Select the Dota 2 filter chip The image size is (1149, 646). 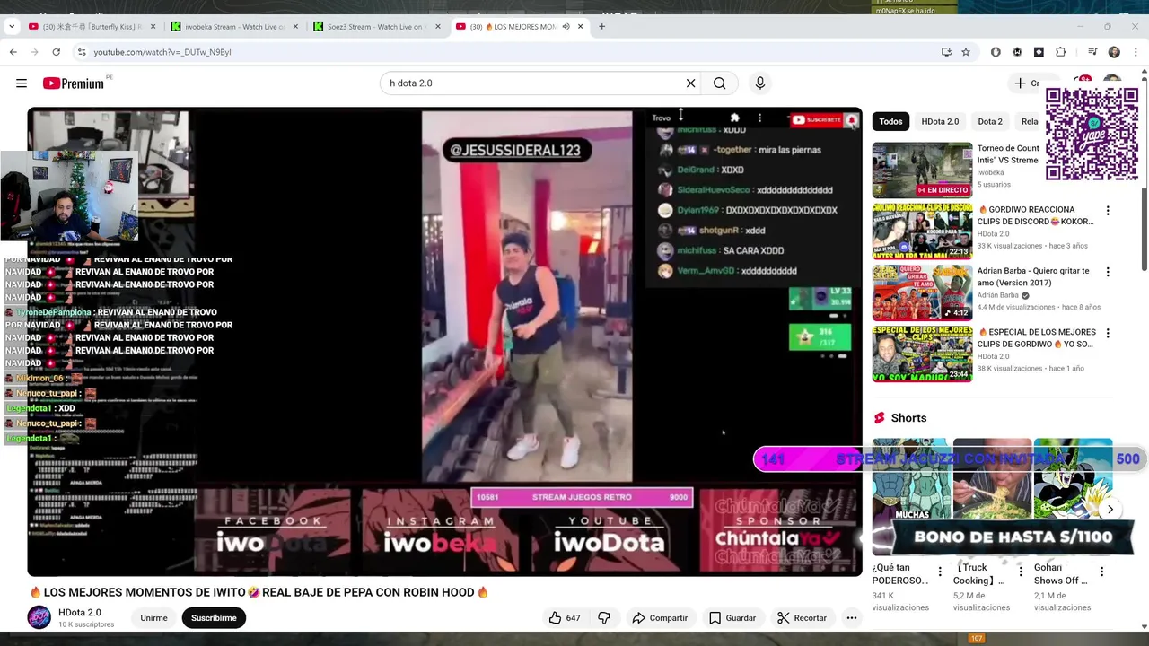[x=990, y=122]
